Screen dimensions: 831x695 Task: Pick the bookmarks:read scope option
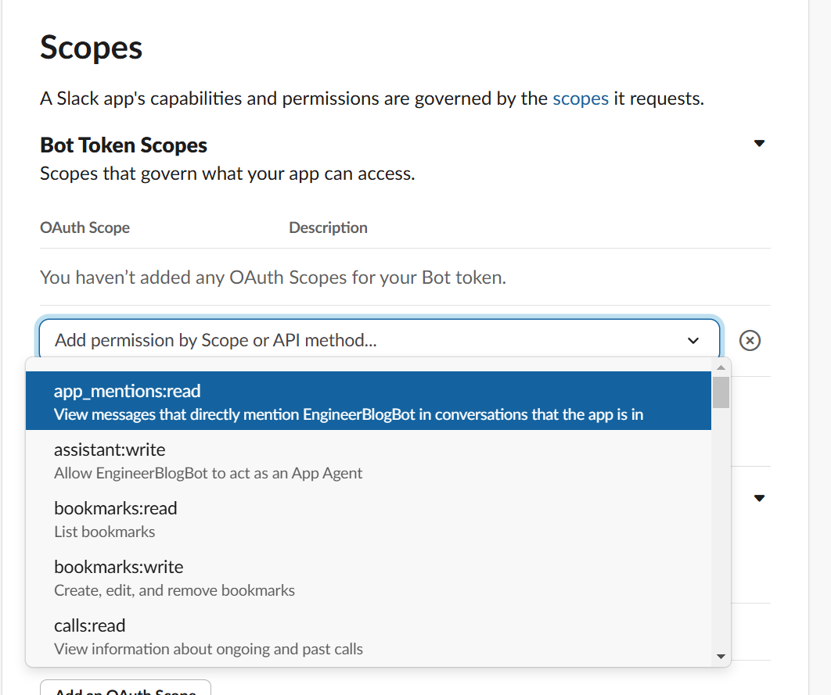pos(369,518)
